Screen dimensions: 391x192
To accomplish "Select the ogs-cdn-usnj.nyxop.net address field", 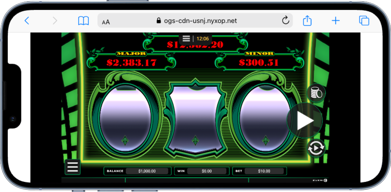I will coord(196,20).
